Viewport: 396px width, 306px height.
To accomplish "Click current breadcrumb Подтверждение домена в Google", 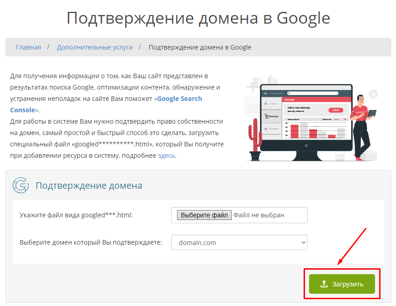I will coord(200,47).
